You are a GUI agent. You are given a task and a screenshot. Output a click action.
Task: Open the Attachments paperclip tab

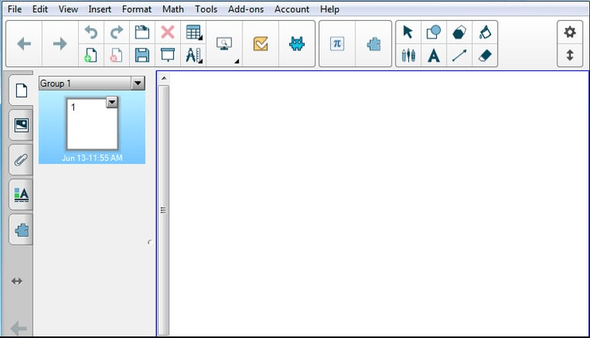point(21,159)
